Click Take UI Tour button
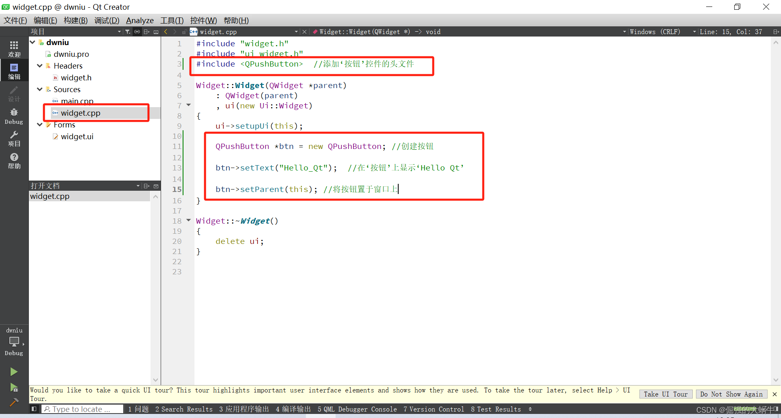Screen dimensions: 781x418 pos(665,394)
